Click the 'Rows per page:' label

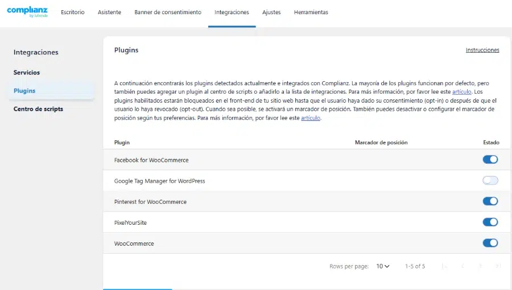pos(349,266)
